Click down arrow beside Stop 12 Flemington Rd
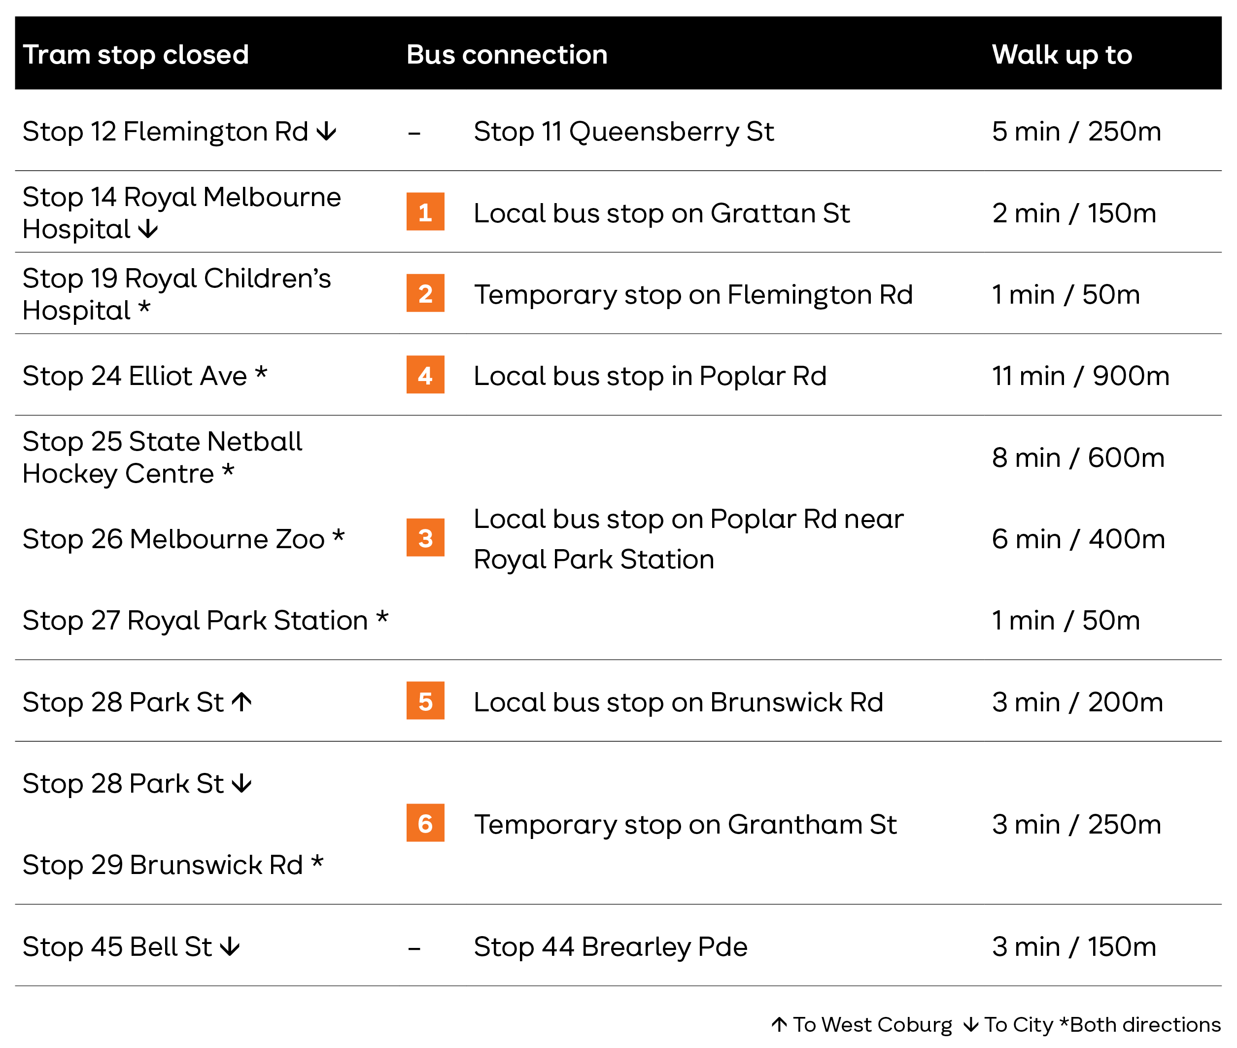The image size is (1237, 1048). click(x=327, y=131)
